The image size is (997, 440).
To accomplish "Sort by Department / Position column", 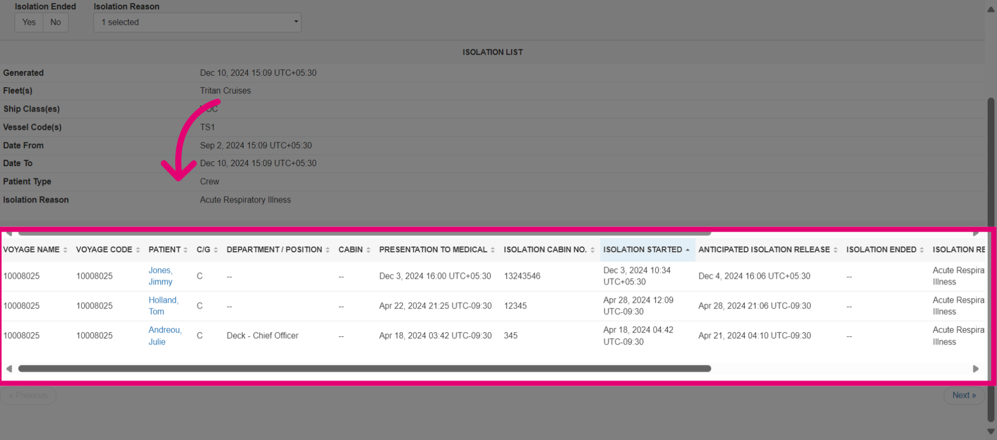I will coord(278,250).
